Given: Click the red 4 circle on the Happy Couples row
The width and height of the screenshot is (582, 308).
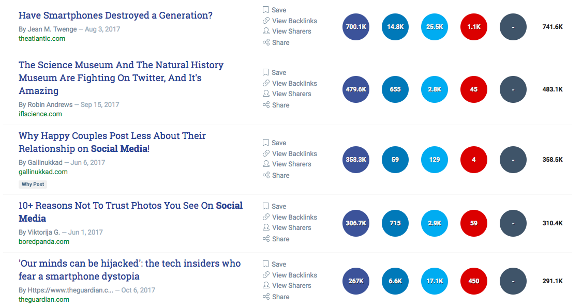Looking at the screenshot, I should click(x=474, y=160).
